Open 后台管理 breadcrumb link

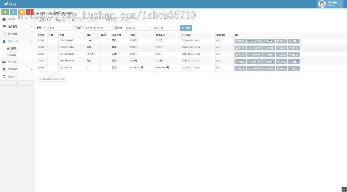[x=53, y=13]
